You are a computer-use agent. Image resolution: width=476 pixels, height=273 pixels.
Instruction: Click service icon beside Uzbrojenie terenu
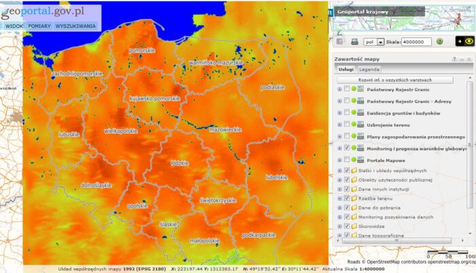coord(361,124)
